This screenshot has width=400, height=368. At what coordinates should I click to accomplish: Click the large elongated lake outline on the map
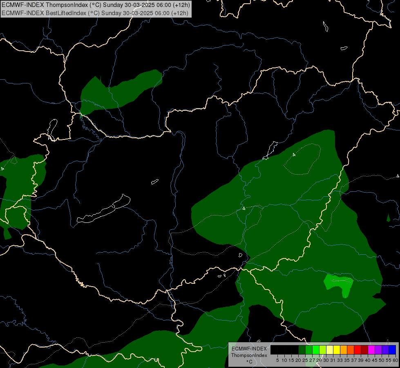[103, 210]
